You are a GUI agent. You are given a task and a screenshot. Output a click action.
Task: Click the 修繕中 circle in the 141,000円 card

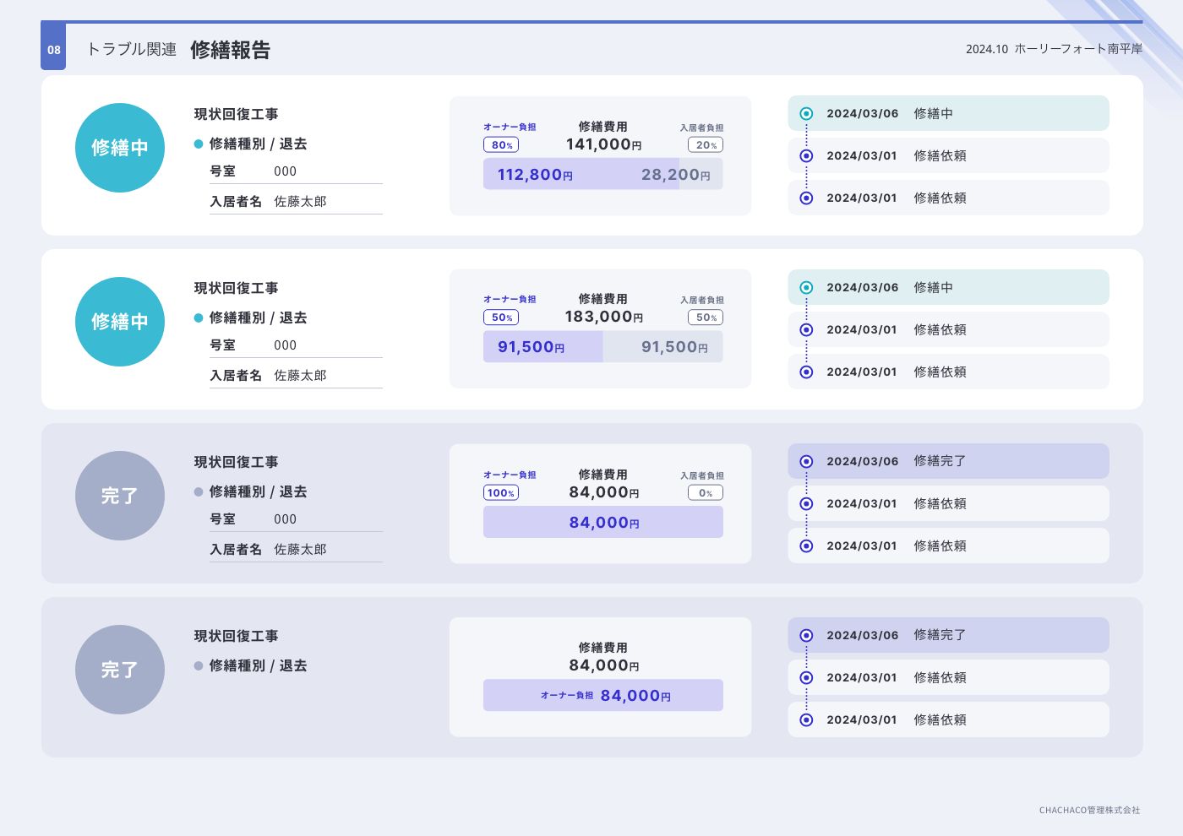pos(120,148)
